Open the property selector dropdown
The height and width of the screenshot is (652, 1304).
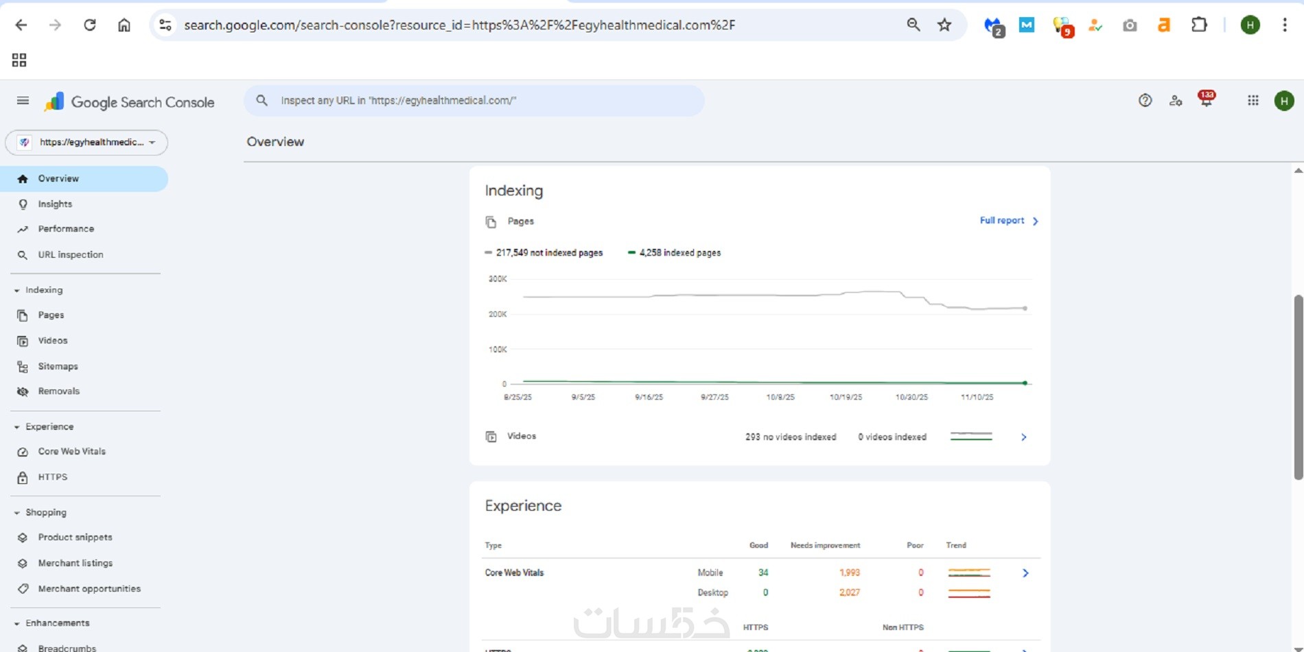[x=86, y=143]
